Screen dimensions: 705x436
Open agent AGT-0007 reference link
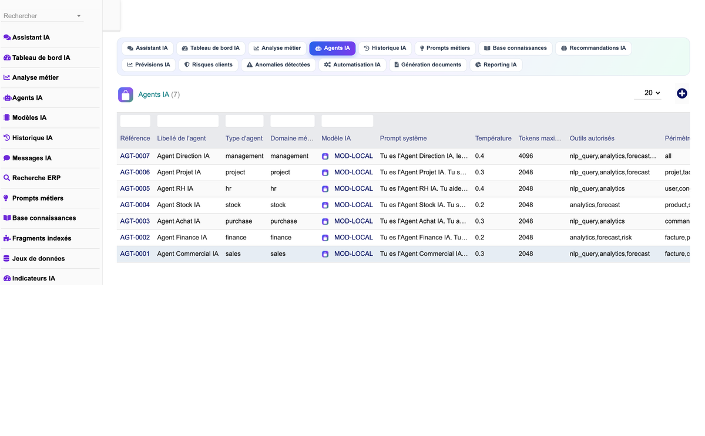pyautogui.click(x=135, y=156)
